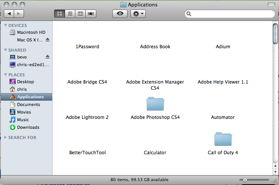Select Adobe Help Viewer 1.1 label

click(x=223, y=82)
